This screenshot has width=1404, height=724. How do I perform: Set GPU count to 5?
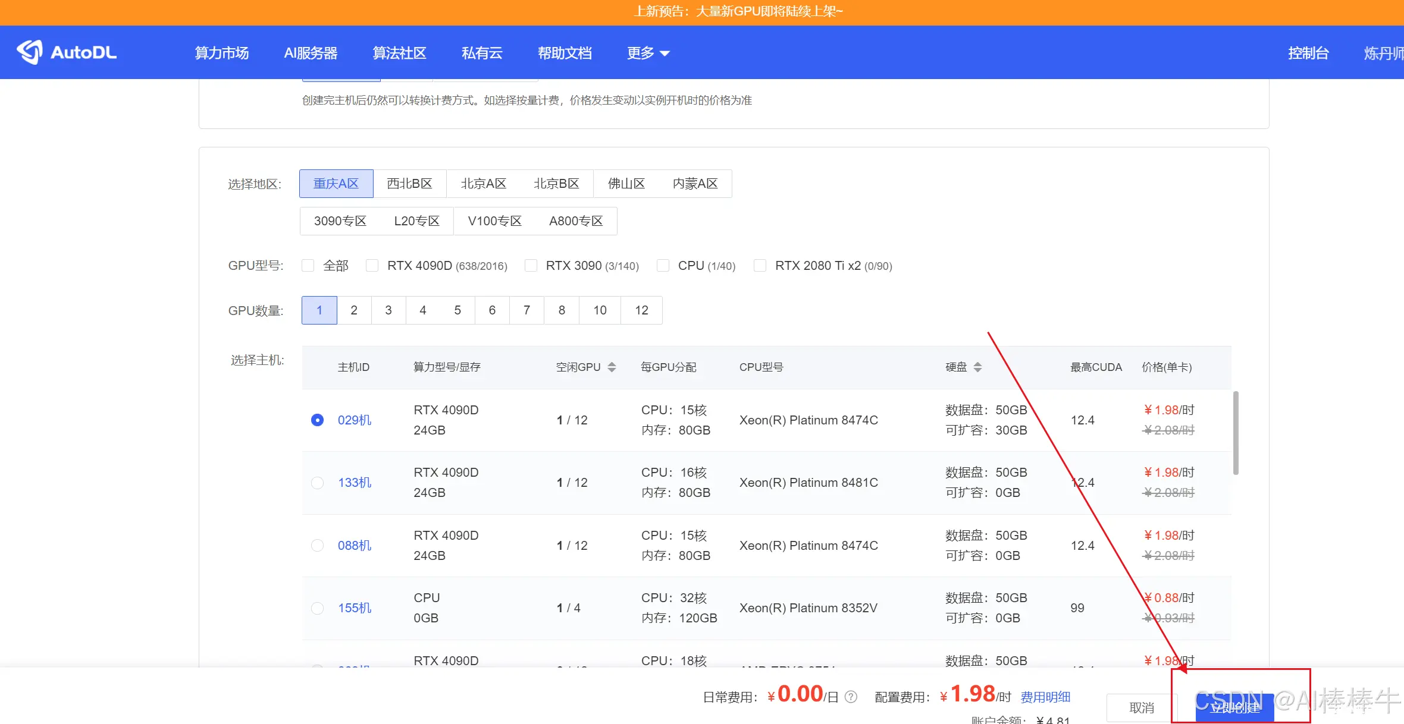click(x=457, y=310)
